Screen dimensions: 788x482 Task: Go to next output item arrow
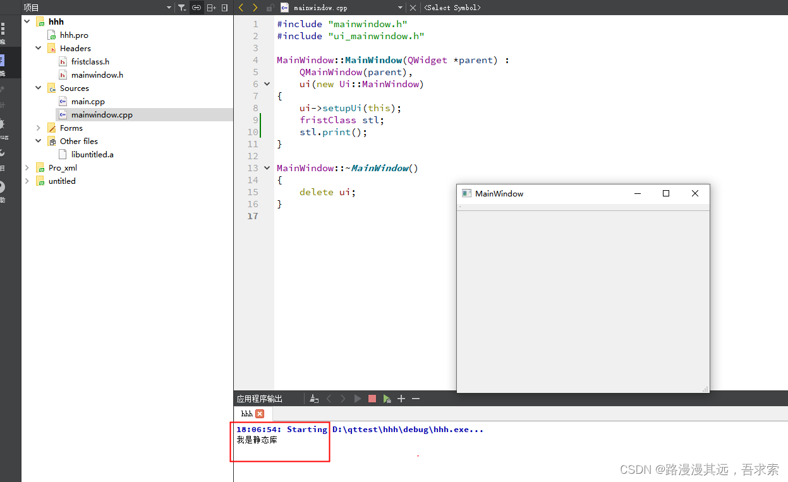(343, 399)
